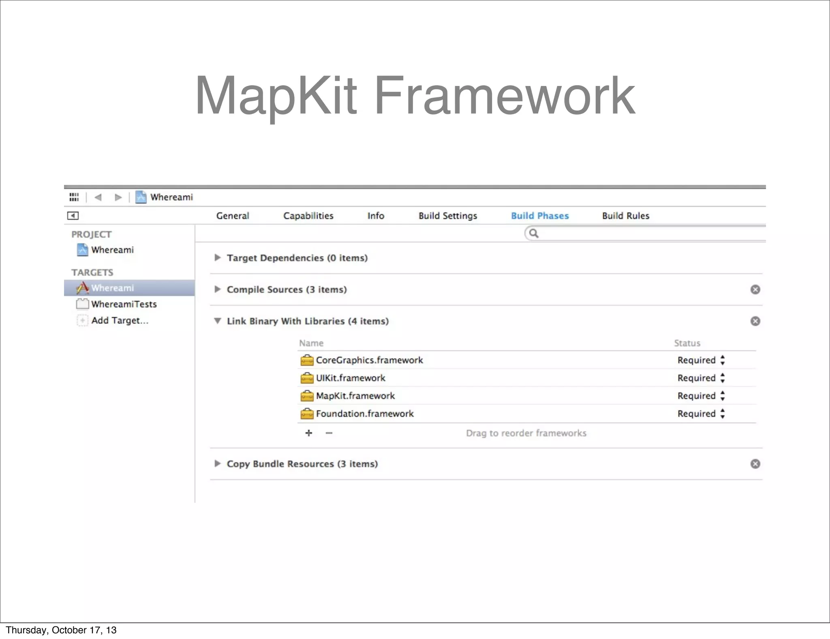Switch to Build Settings tab
Screen dimensions: 830x639
tap(448, 216)
